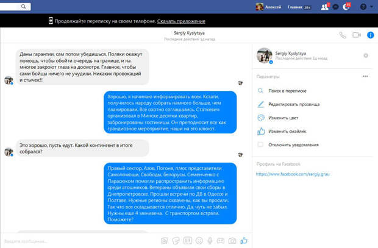Open friend requests icon in top bar
Viewport: 378px width, 248px height.
(x=325, y=7)
